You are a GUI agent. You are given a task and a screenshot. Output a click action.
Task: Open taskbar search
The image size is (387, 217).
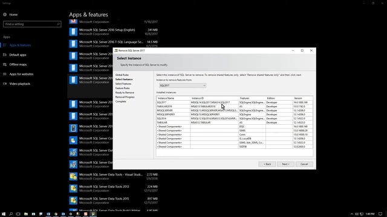(11, 214)
